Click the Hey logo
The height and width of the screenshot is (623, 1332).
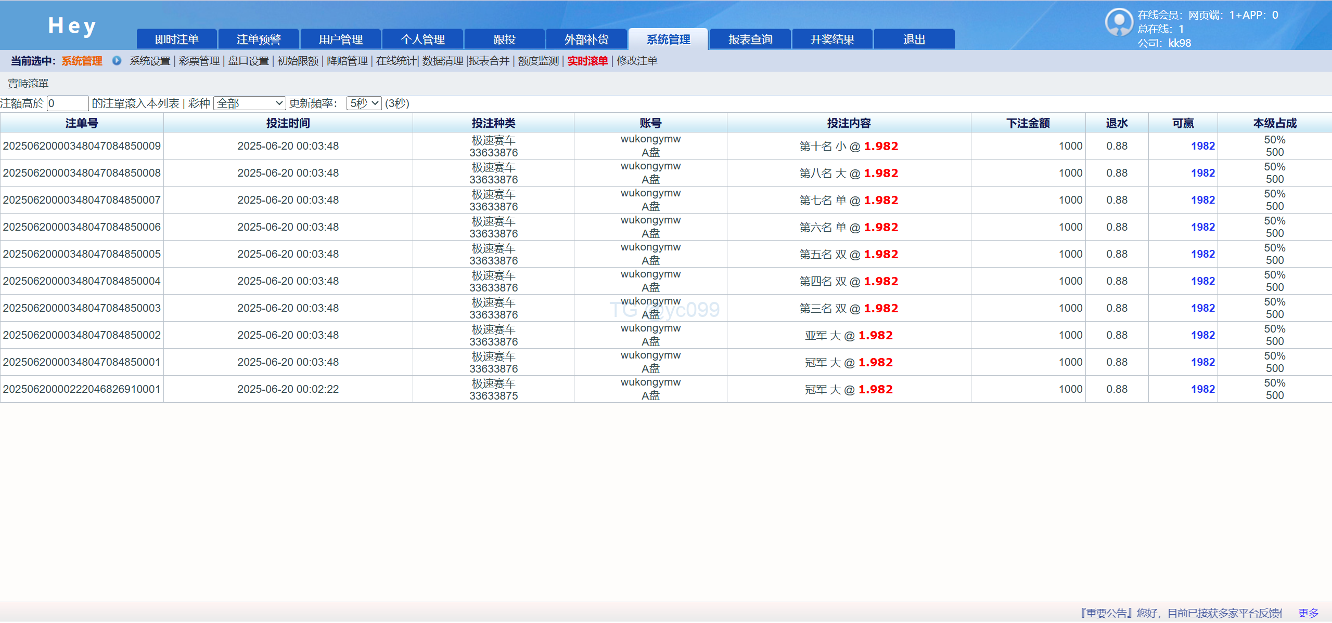(72, 26)
